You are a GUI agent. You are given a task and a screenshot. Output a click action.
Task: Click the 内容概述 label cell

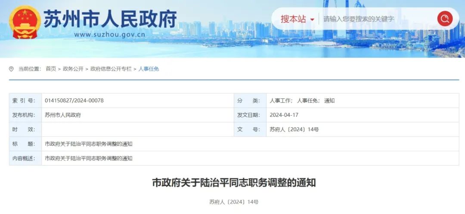(x=25, y=159)
